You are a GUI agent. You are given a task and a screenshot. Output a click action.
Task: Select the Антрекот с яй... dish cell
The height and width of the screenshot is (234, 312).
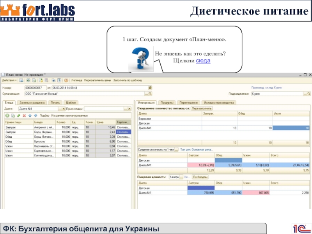44,128
